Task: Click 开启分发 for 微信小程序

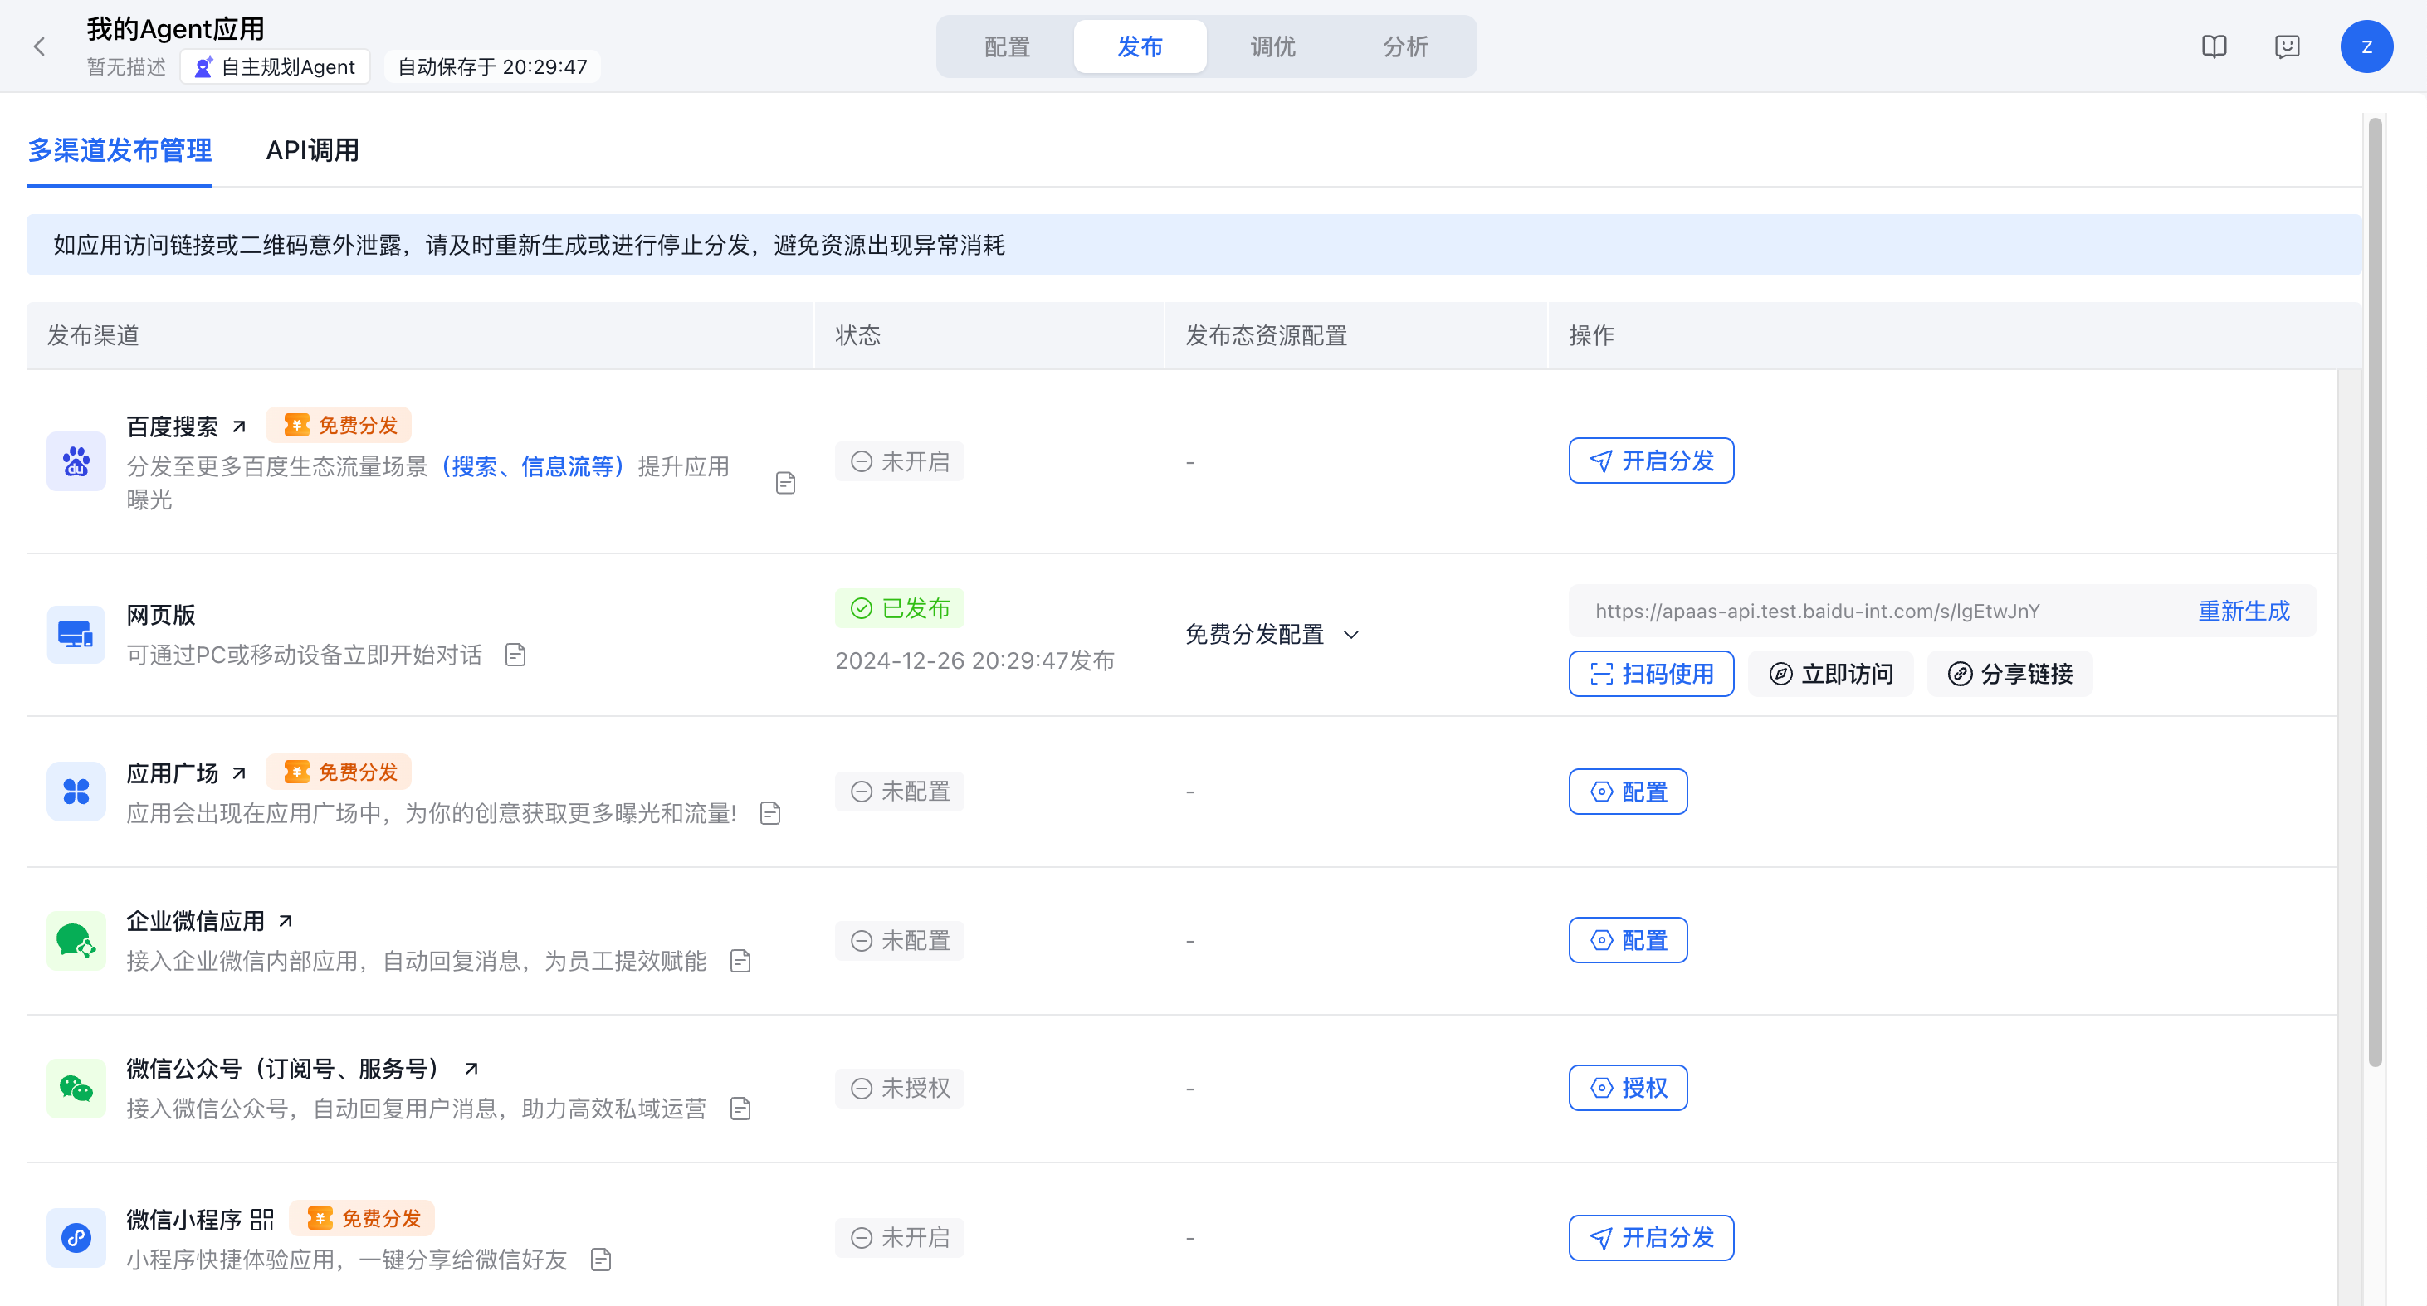Action: (x=1651, y=1238)
